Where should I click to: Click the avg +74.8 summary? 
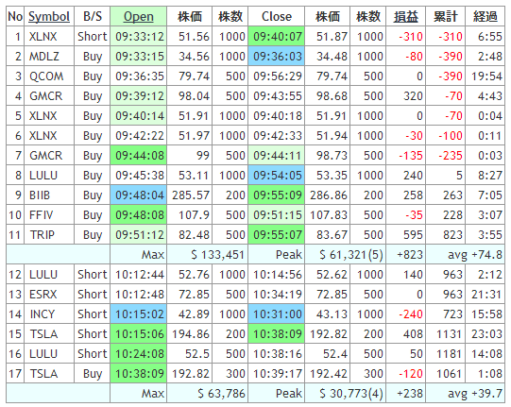click(466, 255)
